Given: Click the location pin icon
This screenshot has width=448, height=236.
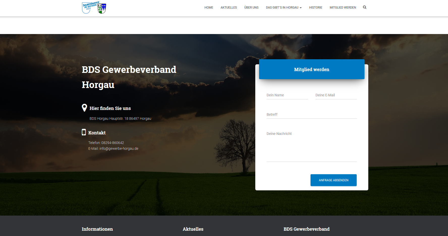Looking at the screenshot, I should click(85, 108).
